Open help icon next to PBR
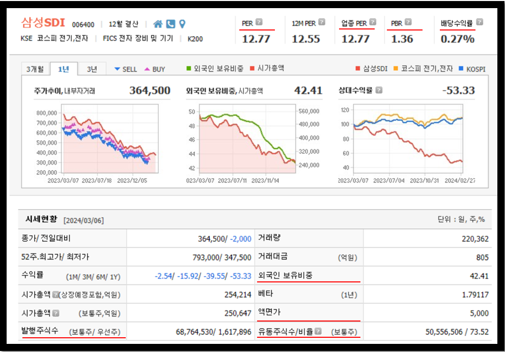This screenshot has height=352, width=505. [408, 22]
